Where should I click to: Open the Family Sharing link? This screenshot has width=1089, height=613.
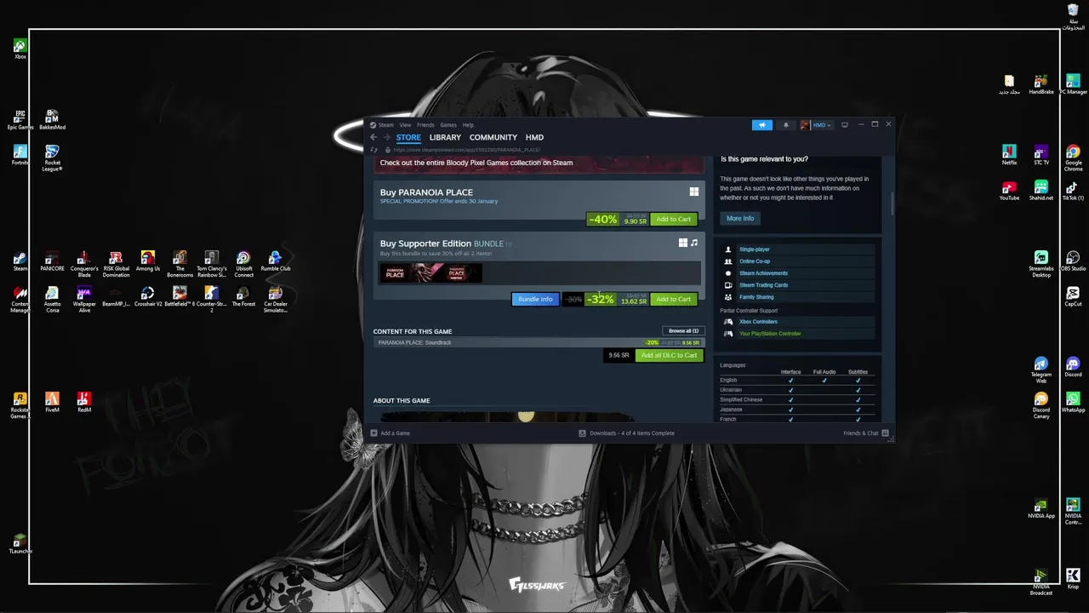[756, 297]
